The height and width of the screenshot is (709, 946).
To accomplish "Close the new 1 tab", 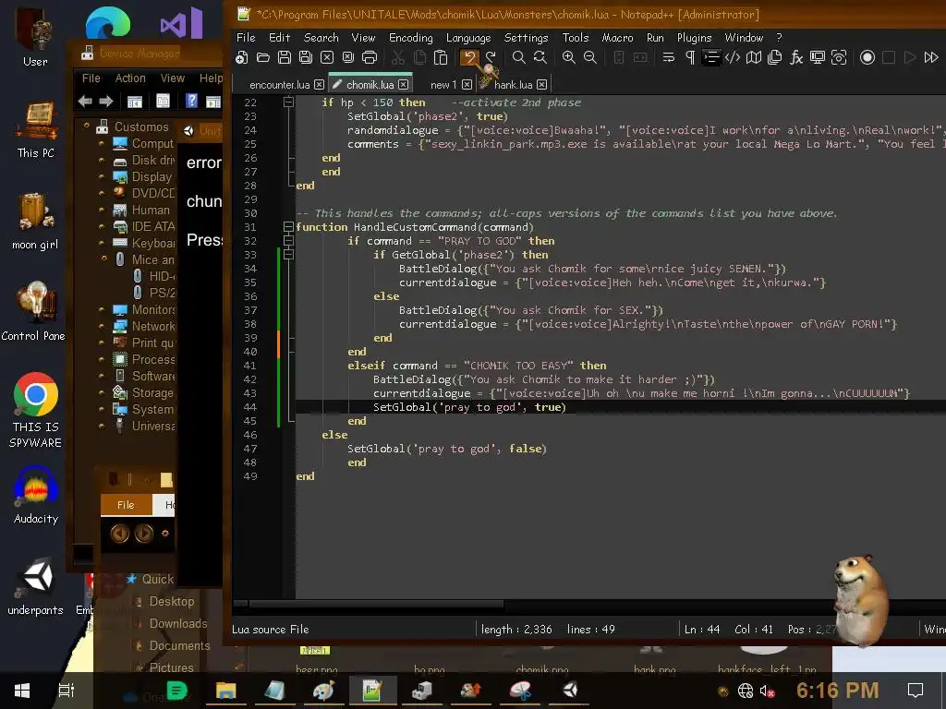I will pyautogui.click(x=467, y=84).
